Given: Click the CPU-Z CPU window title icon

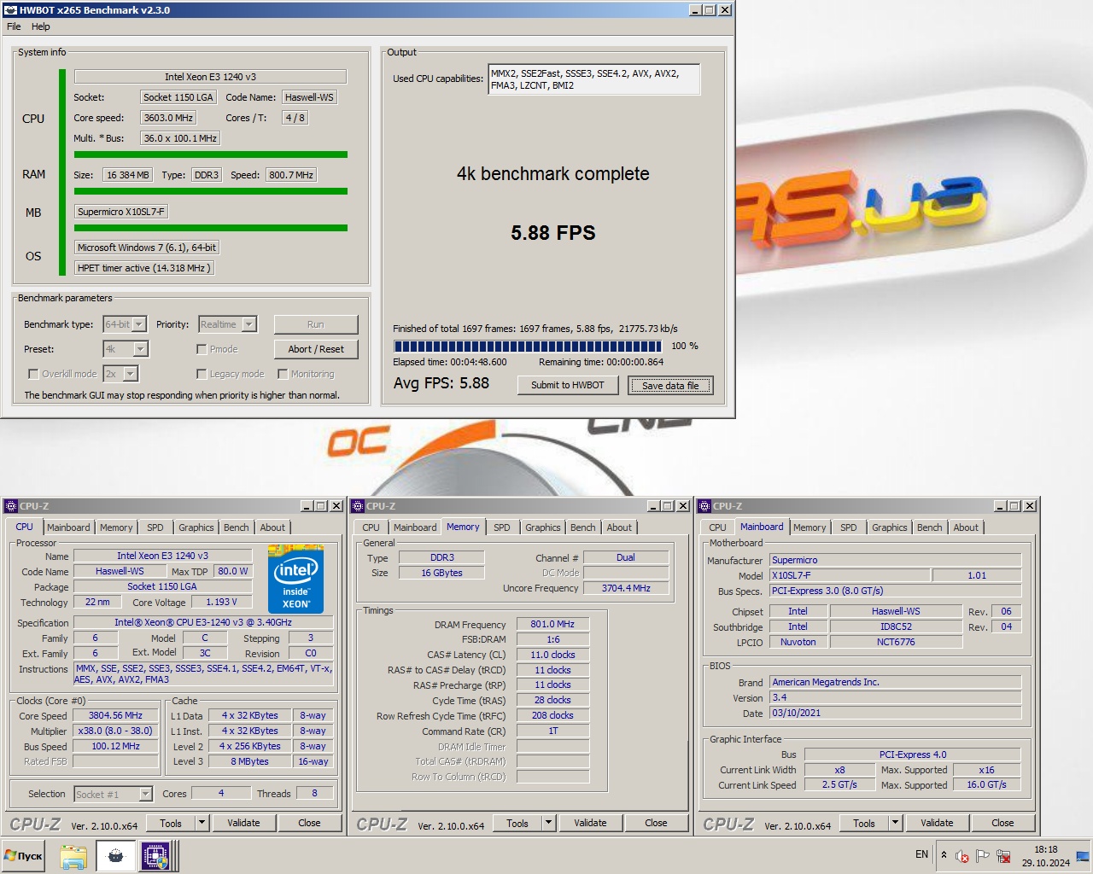Looking at the screenshot, I should [11, 506].
